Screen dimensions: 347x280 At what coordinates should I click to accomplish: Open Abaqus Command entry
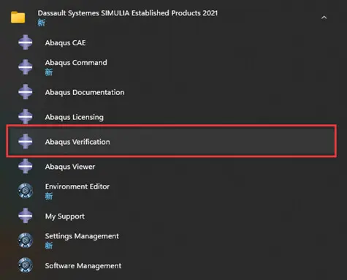pos(76,63)
